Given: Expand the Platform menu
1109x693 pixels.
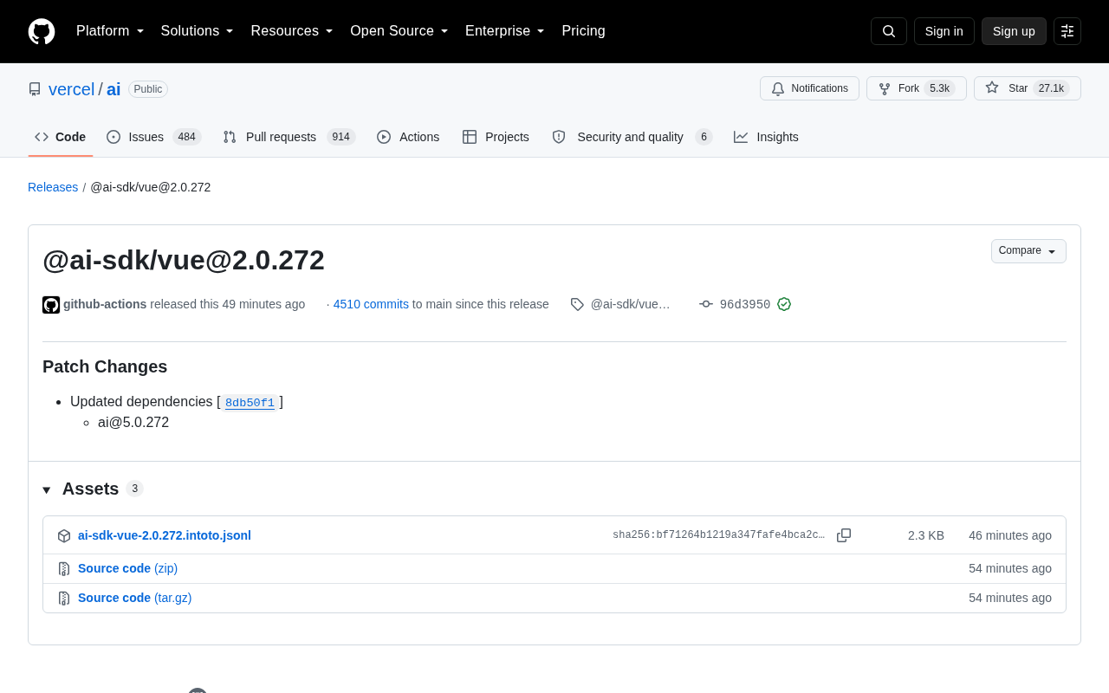Looking at the screenshot, I should (110, 31).
